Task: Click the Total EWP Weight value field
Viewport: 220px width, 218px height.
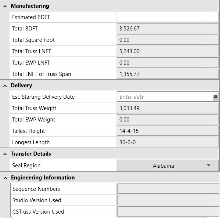Action: [168, 119]
